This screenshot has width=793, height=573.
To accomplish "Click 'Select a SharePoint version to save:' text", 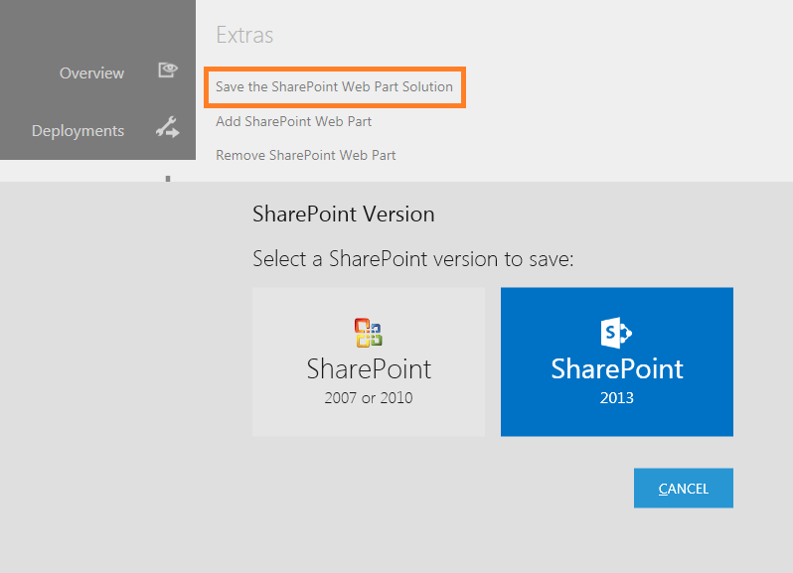I will pyautogui.click(x=413, y=259).
